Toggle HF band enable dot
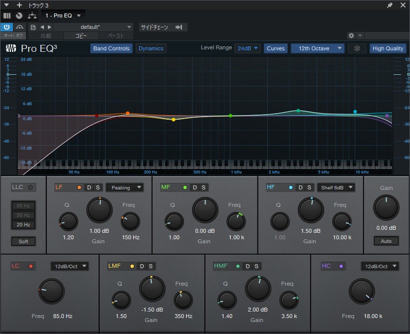 pyautogui.click(x=291, y=187)
